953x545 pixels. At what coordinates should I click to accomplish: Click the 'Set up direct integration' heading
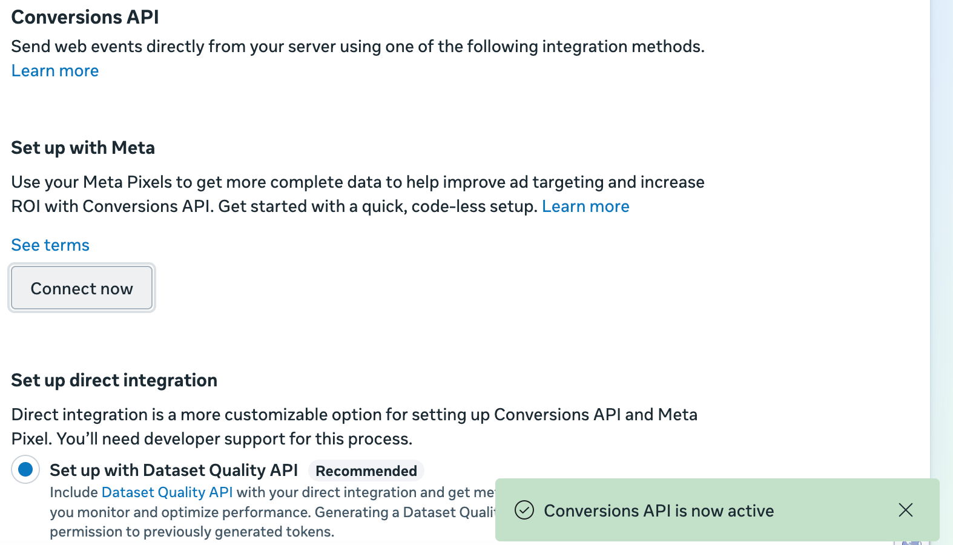(114, 380)
